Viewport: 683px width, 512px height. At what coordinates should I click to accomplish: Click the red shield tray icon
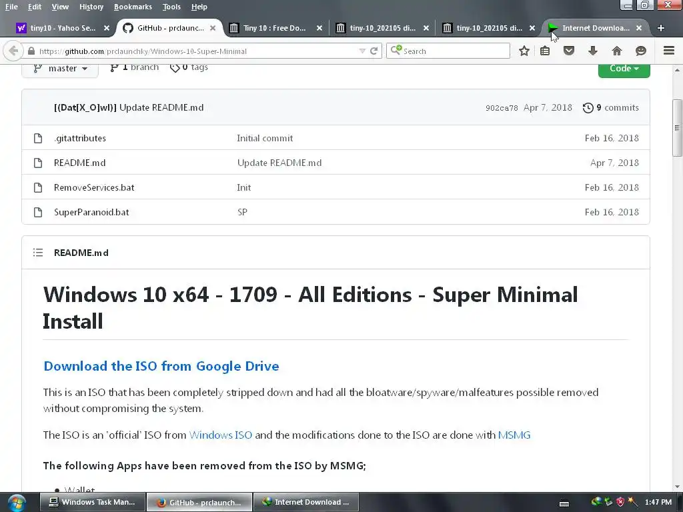click(x=620, y=502)
